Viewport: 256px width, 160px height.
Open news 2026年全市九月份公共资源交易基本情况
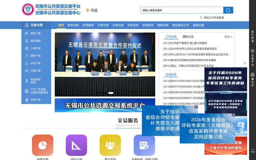tap(190, 49)
